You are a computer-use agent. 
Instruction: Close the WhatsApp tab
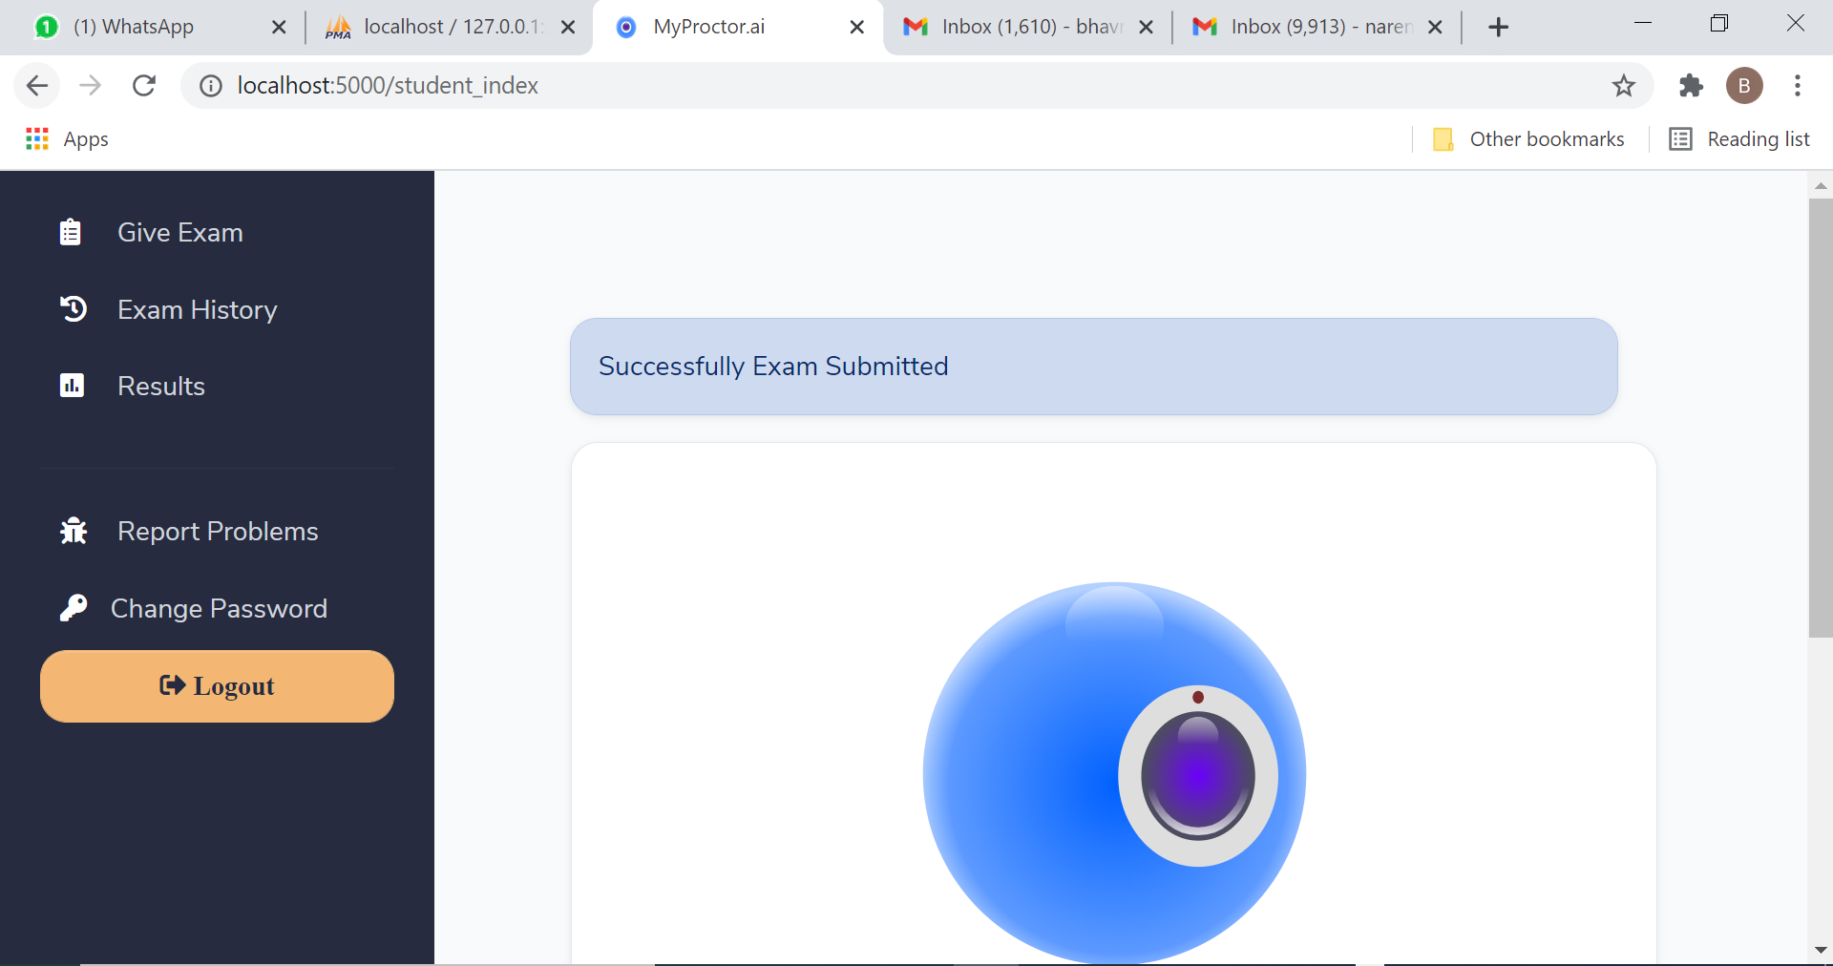pyautogui.click(x=279, y=28)
